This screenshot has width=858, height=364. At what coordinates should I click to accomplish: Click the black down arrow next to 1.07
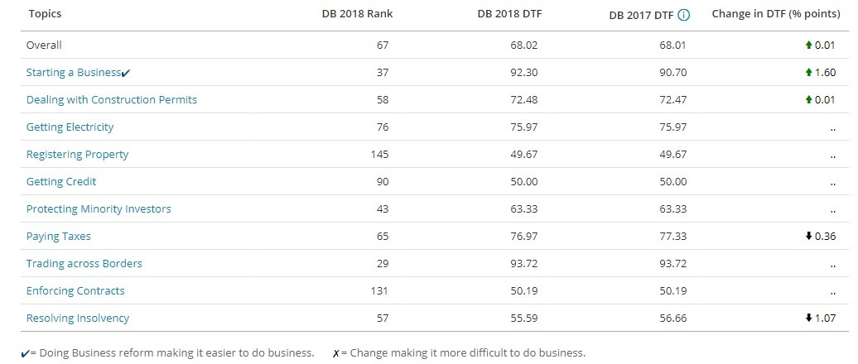(809, 318)
